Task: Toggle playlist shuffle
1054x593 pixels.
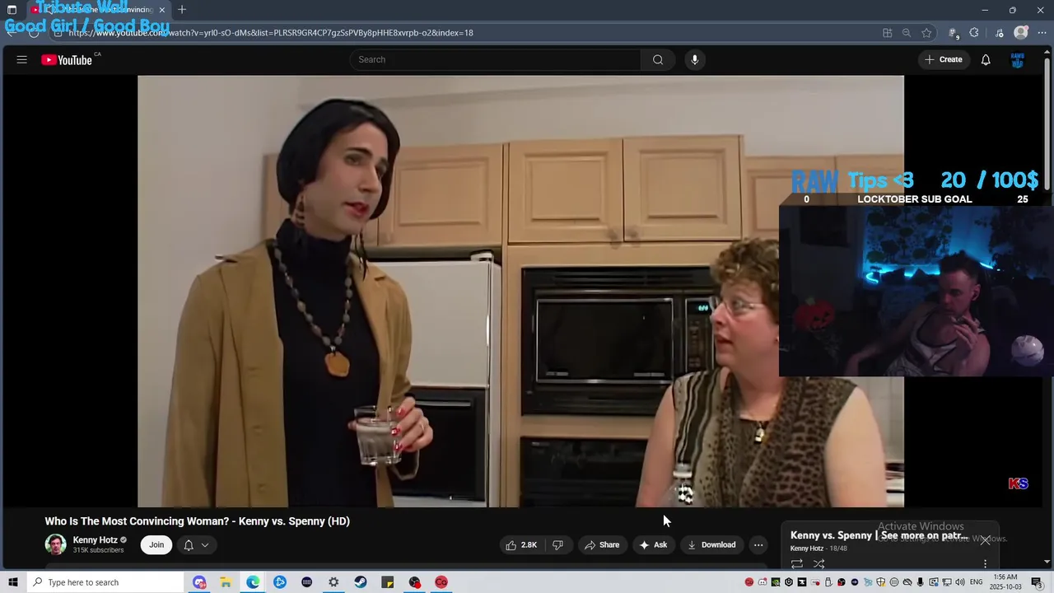Action: pos(819,564)
